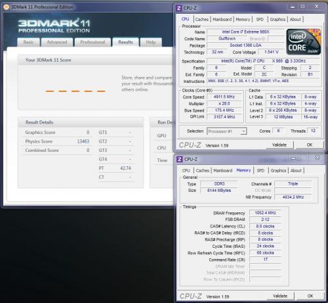Click the Channels # value Triple
This screenshot has height=303, width=328.
[293, 183]
